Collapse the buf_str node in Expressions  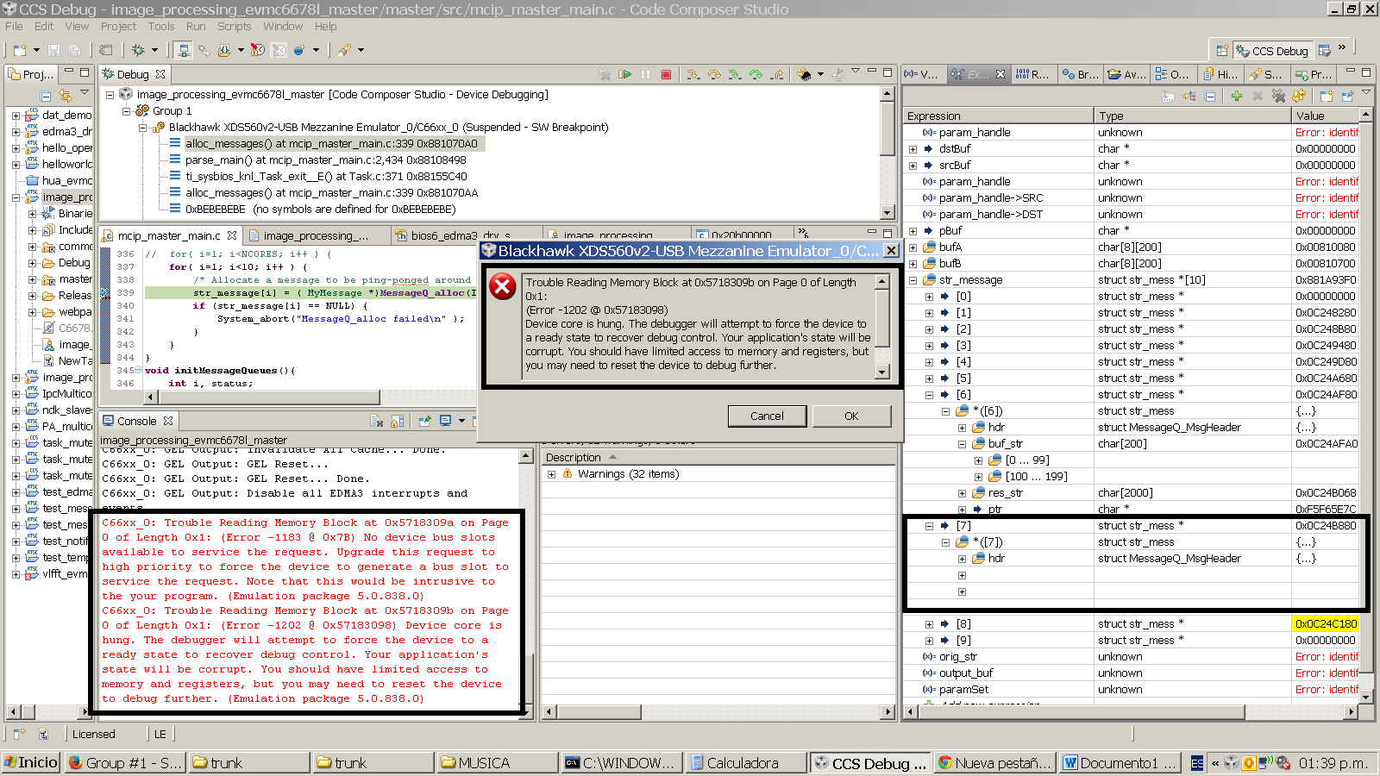coord(962,444)
